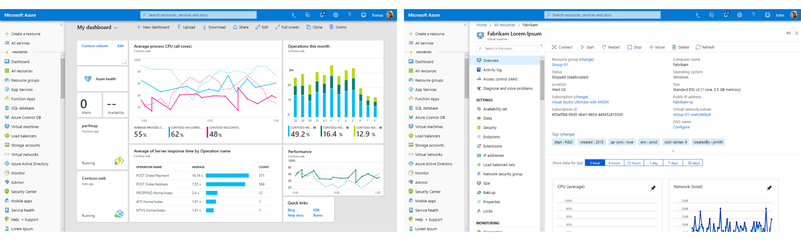Open settings gear in John's window
The image size is (801, 241).
739,15
